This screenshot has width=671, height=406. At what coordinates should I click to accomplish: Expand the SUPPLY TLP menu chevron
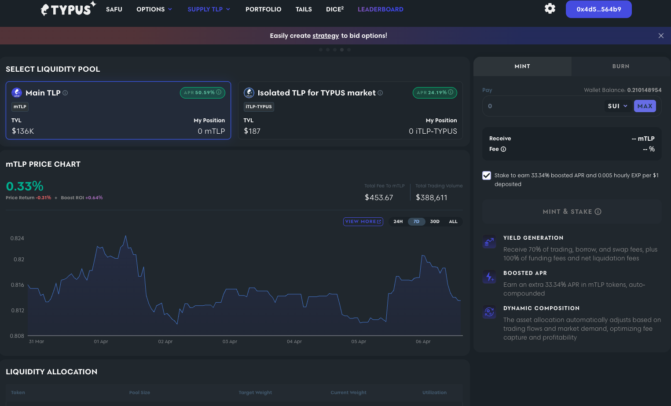[x=228, y=9]
